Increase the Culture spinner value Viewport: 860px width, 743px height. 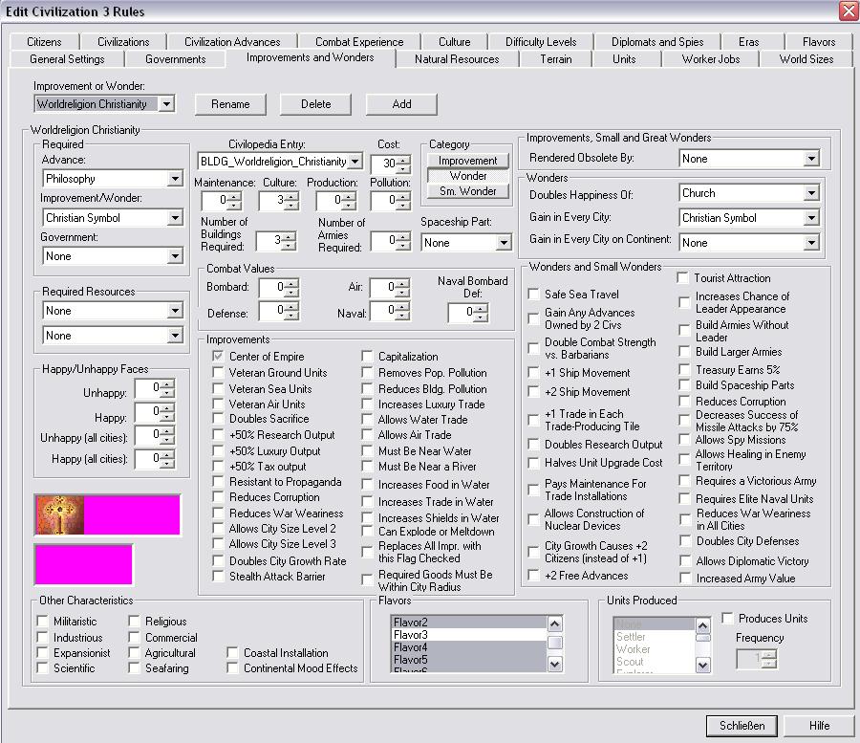[292, 196]
